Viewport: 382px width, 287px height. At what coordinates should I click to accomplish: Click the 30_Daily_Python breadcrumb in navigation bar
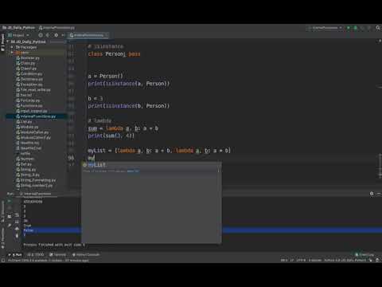(18, 28)
